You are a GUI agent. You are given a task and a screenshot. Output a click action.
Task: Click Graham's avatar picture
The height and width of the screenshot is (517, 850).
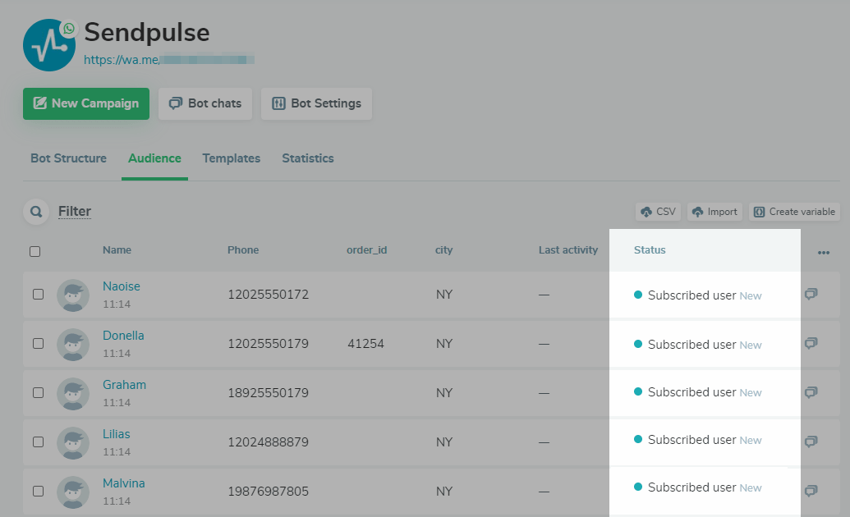point(73,394)
